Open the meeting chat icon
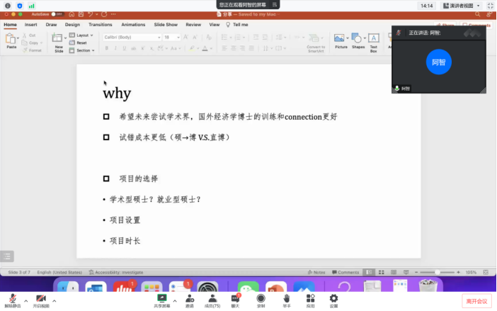Screen dimensions: 497x311 tap(236, 300)
